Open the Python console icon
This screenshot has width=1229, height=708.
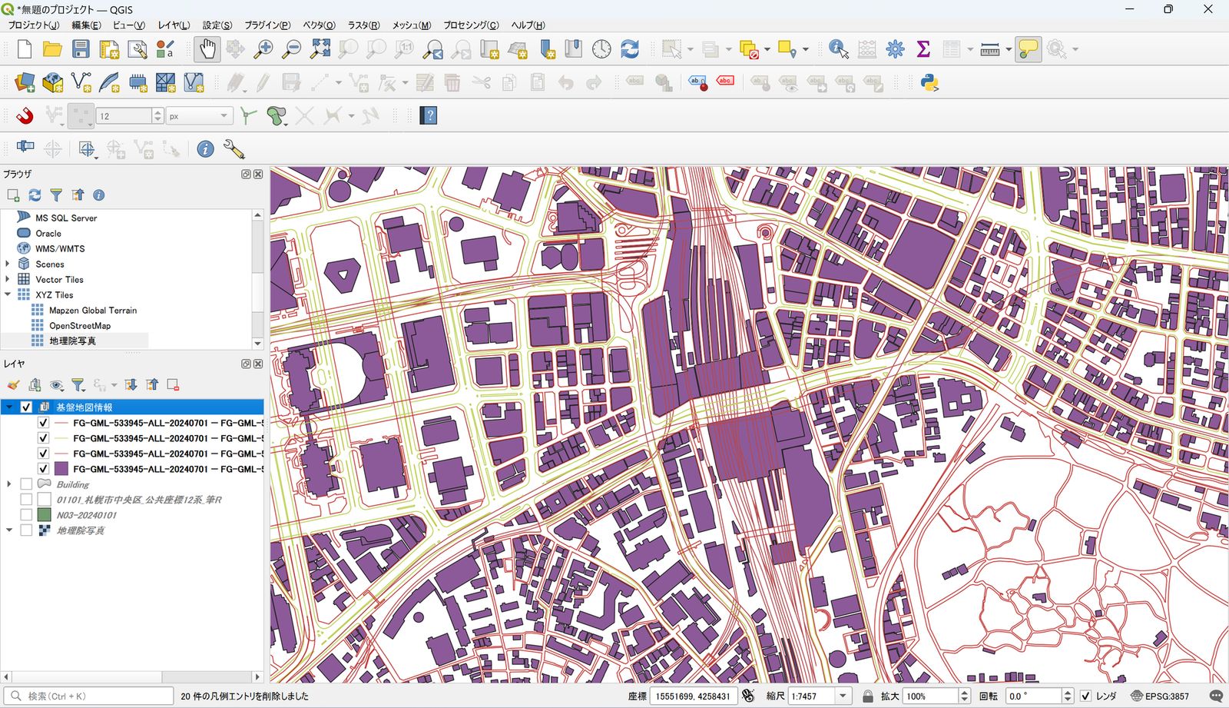pyautogui.click(x=929, y=82)
